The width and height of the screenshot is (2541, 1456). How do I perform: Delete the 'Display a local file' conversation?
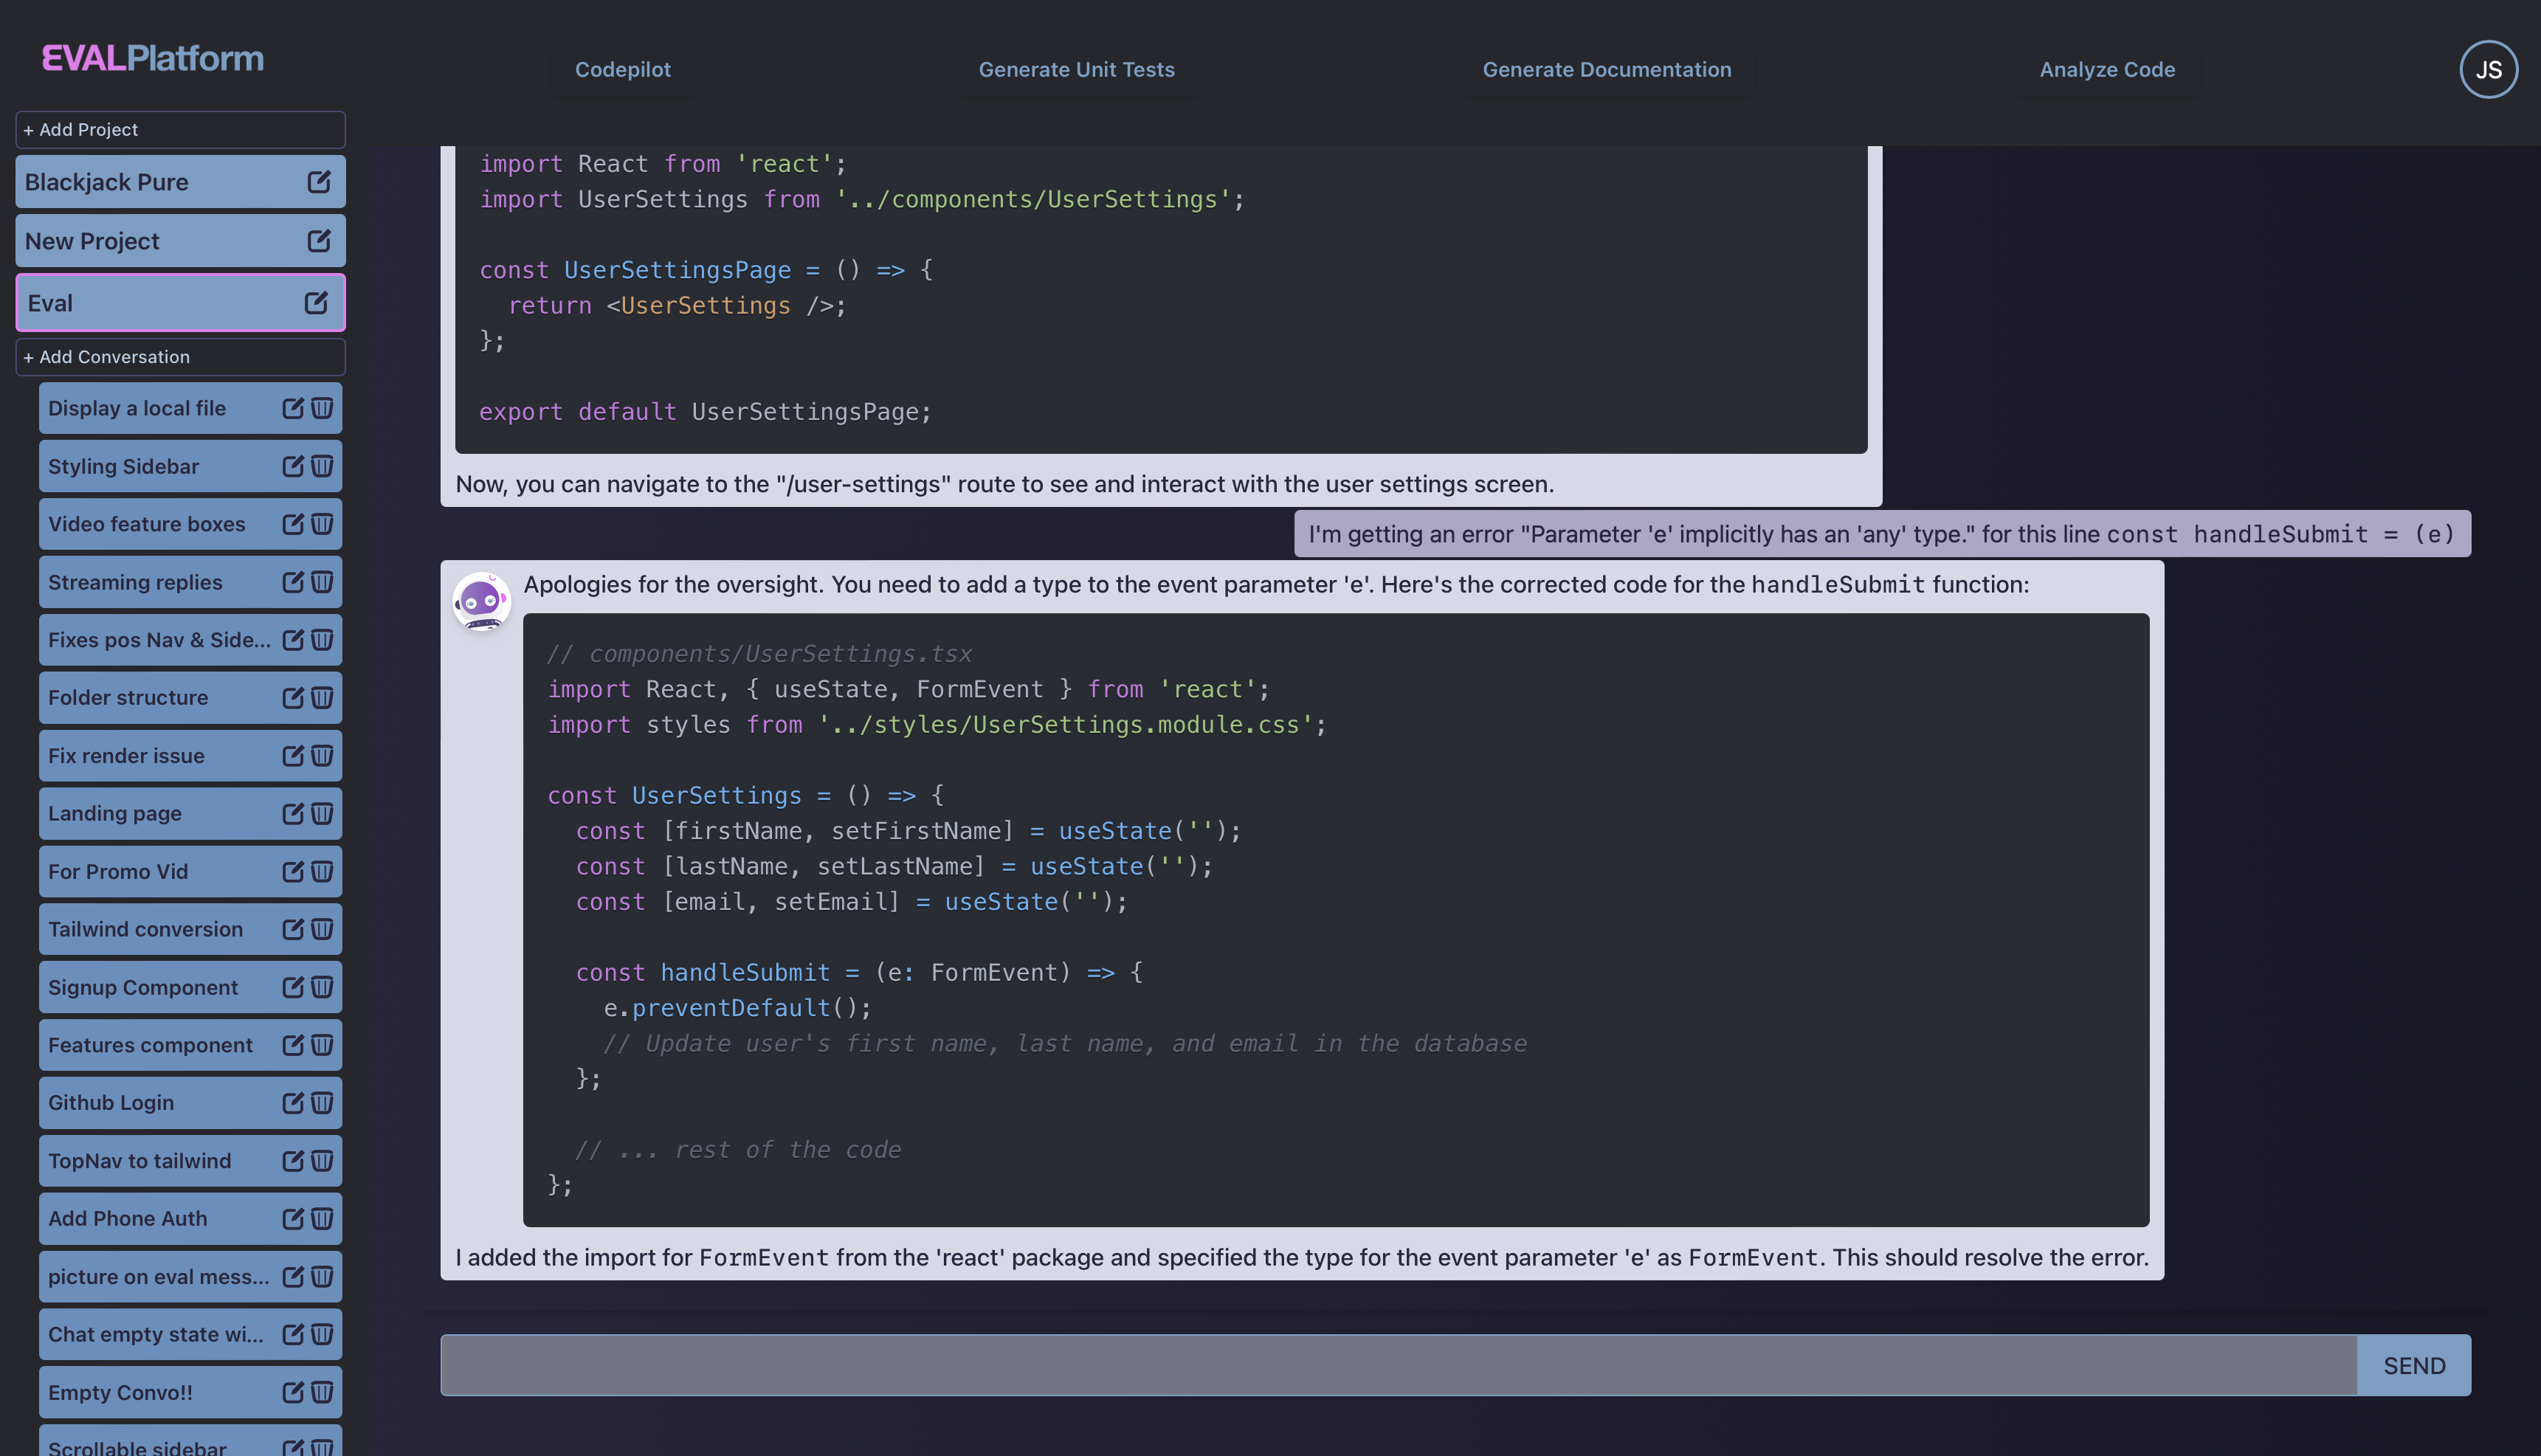point(322,407)
